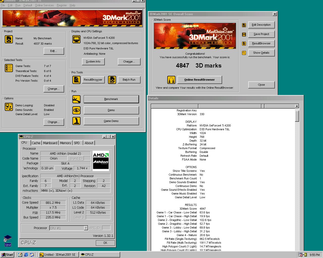
Task: Click the first column header in Details list
Action: click(175, 106)
